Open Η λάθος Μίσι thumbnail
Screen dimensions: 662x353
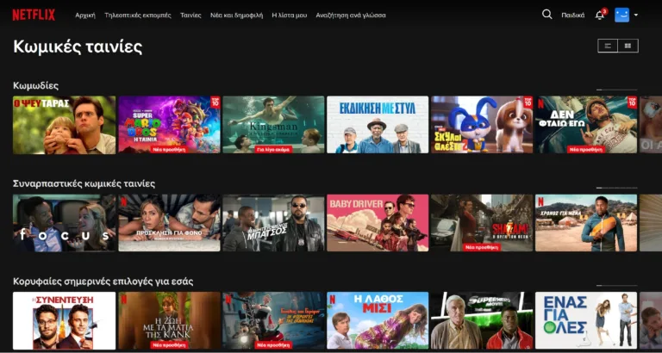(x=378, y=320)
